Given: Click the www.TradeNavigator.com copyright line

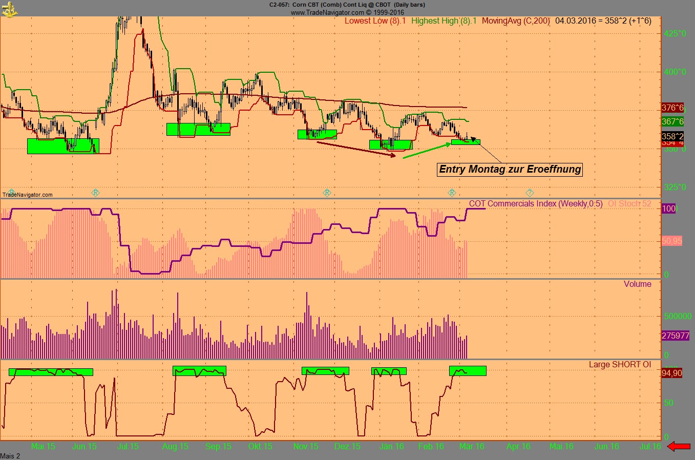Looking at the screenshot, I should [x=347, y=12].
